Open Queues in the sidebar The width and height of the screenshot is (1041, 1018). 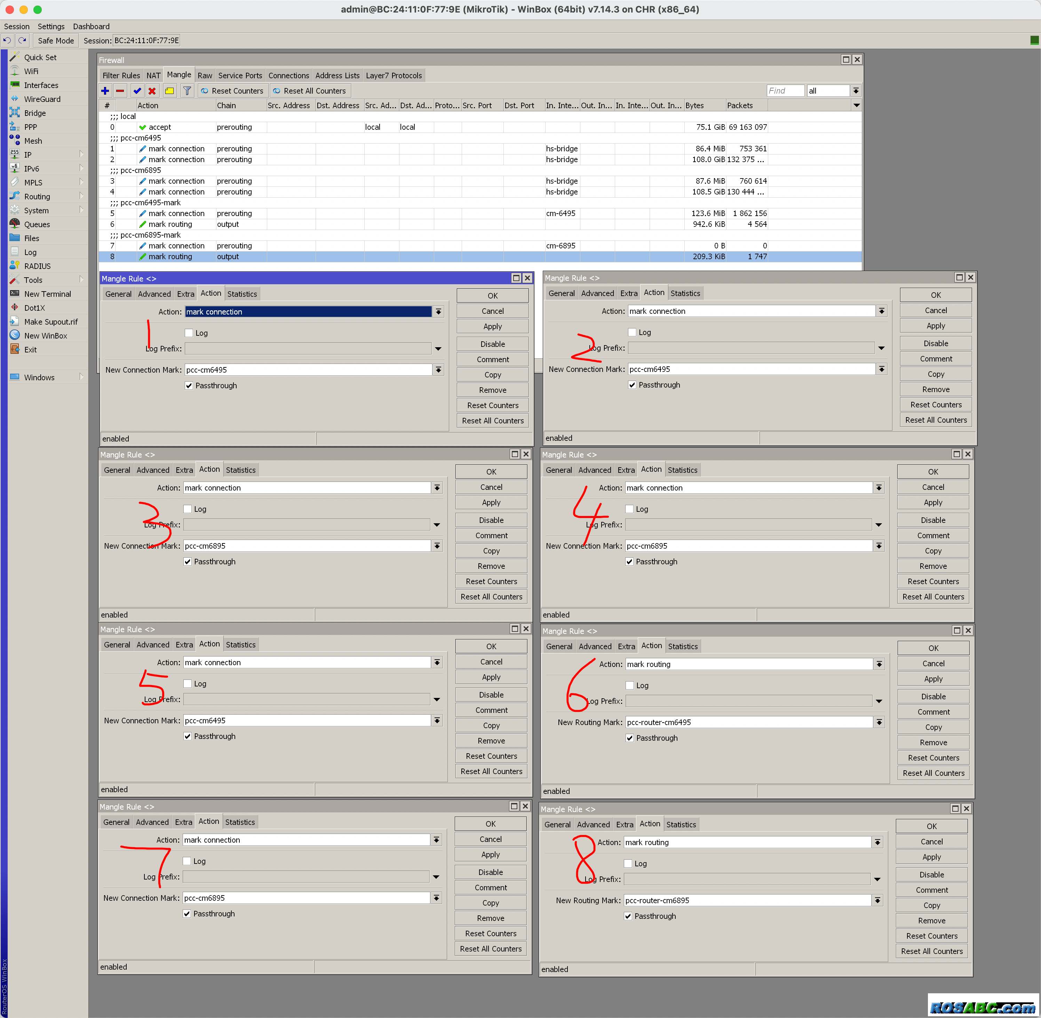click(37, 224)
